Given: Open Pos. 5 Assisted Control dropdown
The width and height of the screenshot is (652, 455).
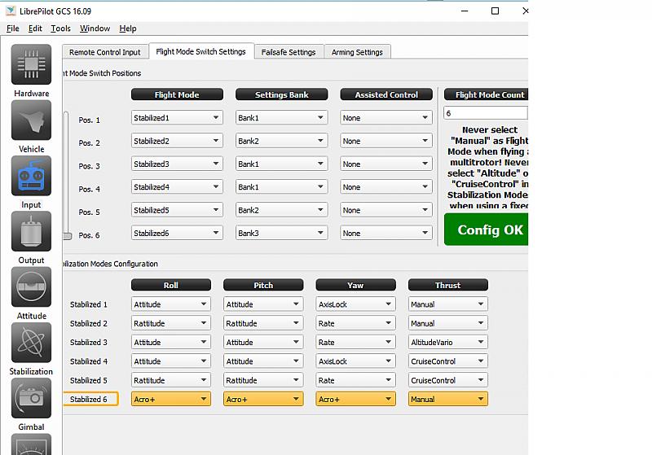Looking at the screenshot, I should tap(386, 210).
